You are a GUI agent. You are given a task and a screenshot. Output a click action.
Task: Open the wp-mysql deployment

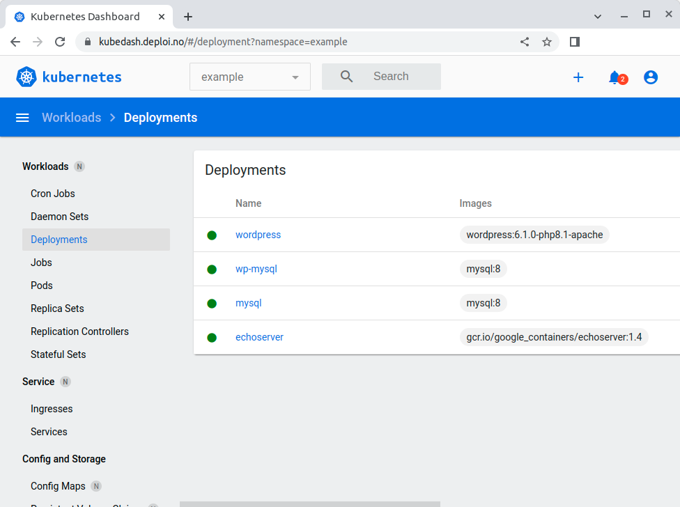tap(256, 269)
